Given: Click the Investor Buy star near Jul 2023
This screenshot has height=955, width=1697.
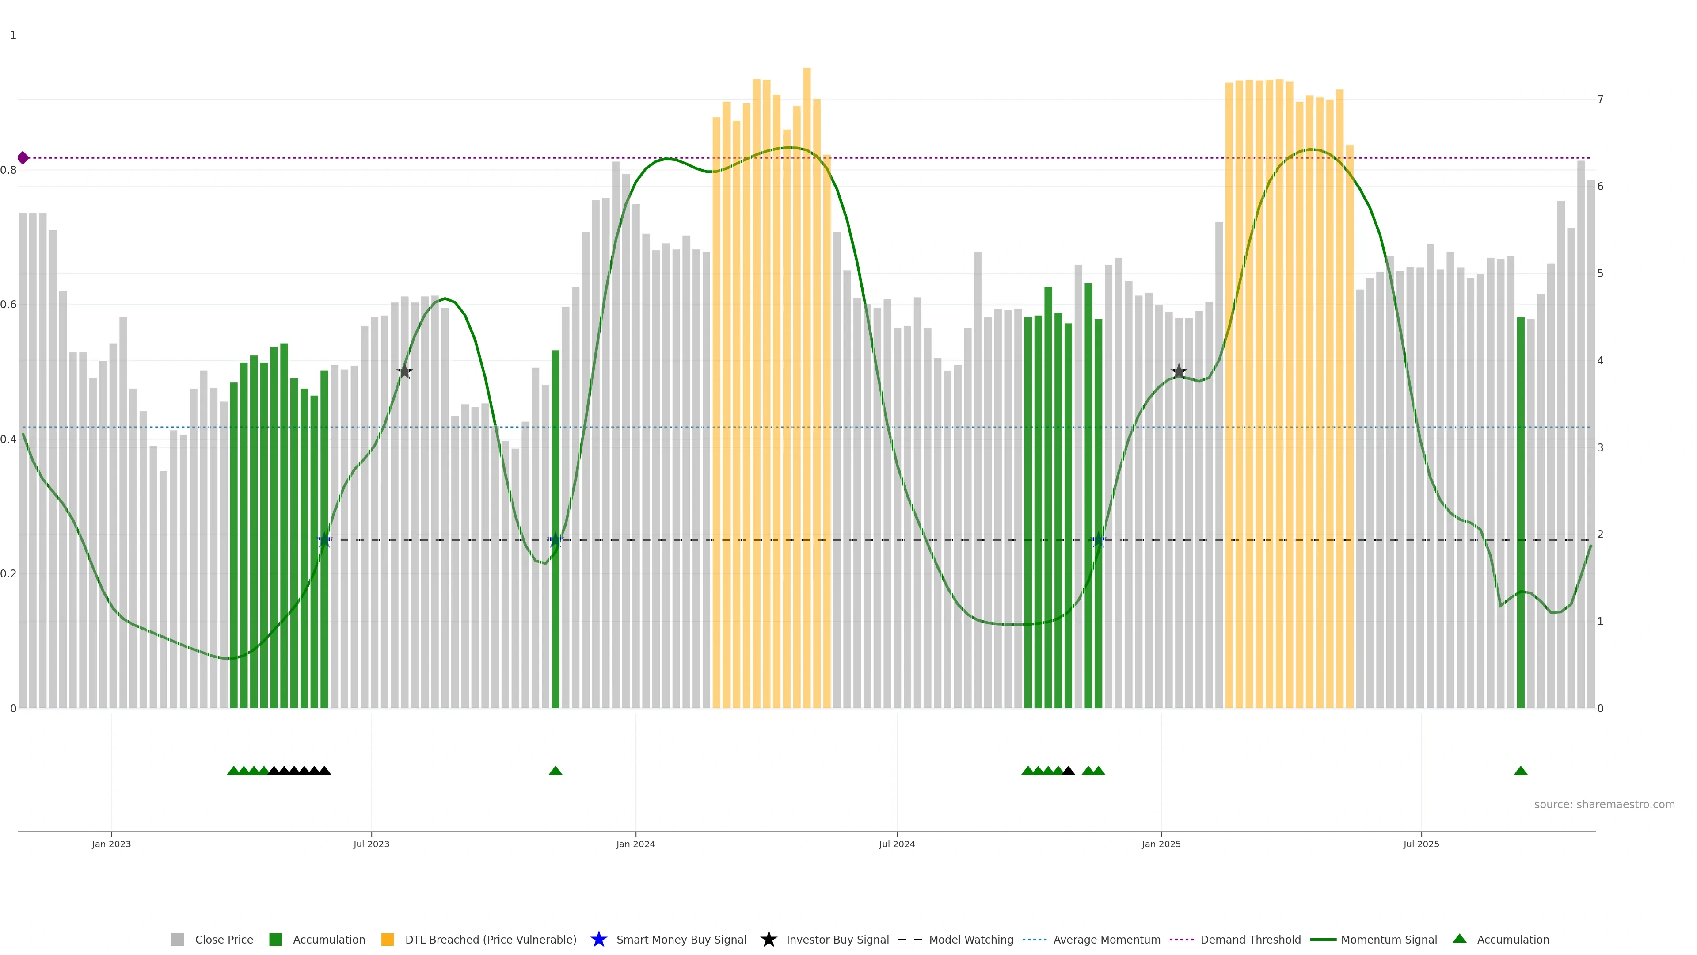Looking at the screenshot, I should (404, 372).
